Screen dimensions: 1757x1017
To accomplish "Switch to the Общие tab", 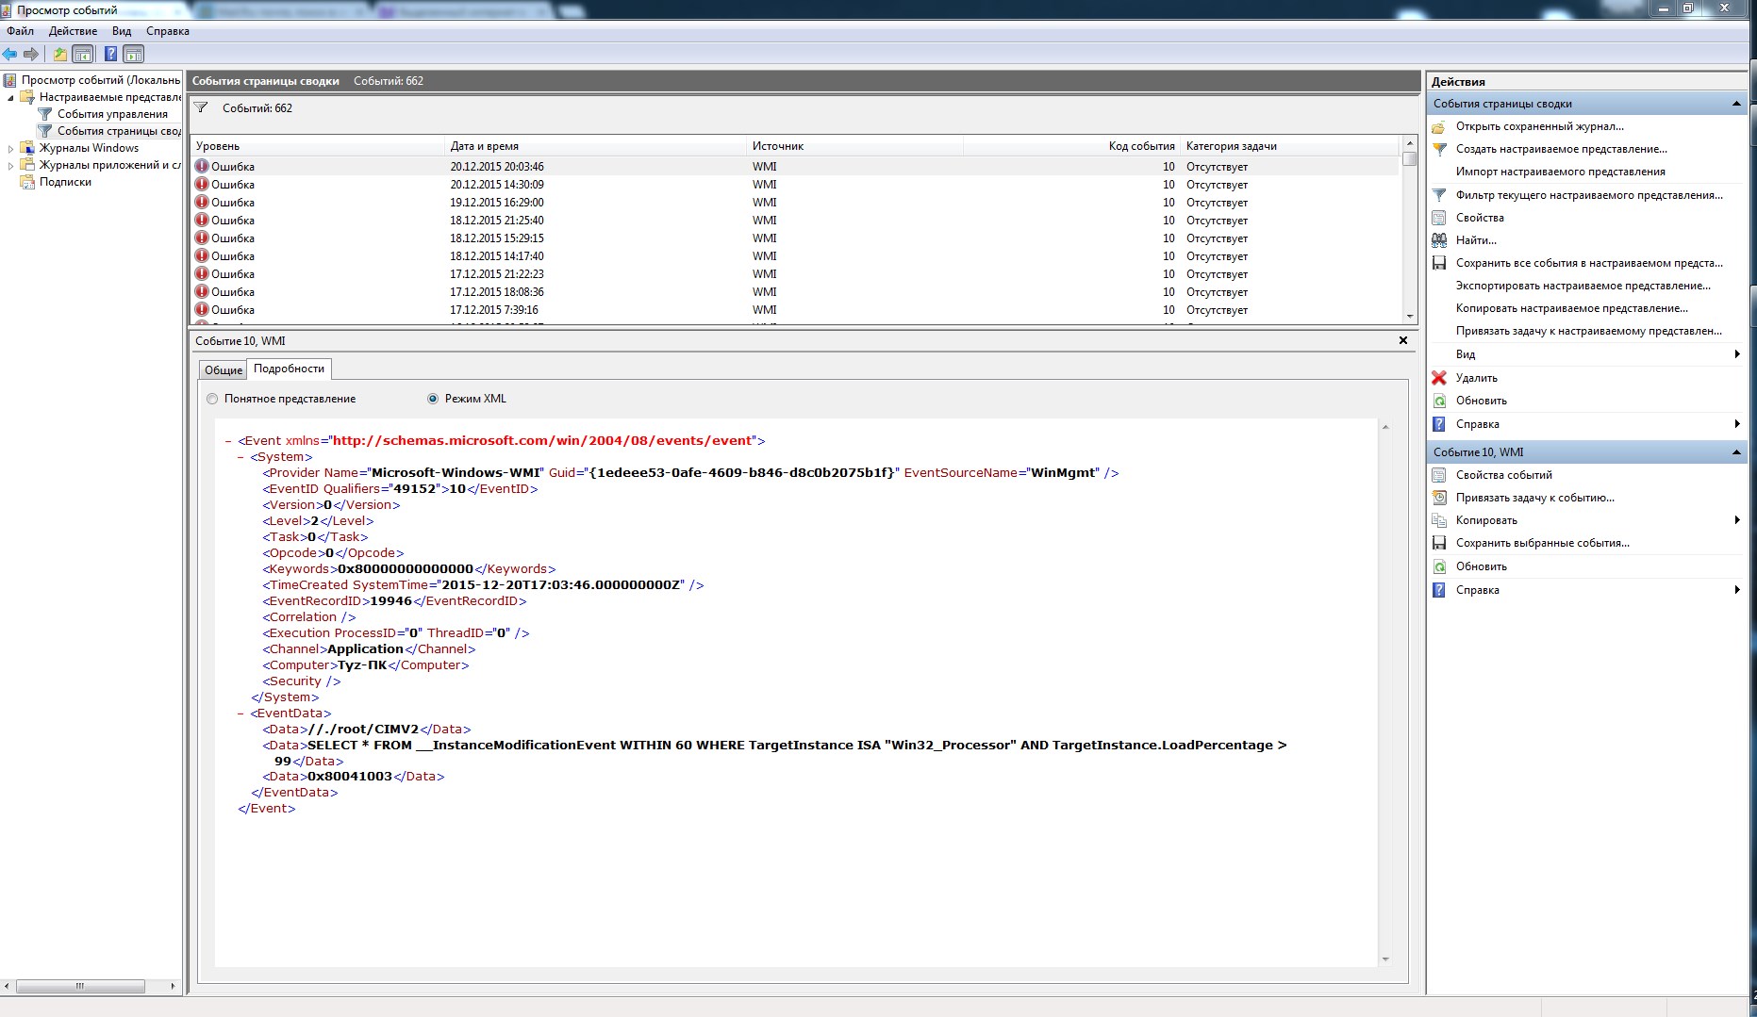I will point(223,369).
